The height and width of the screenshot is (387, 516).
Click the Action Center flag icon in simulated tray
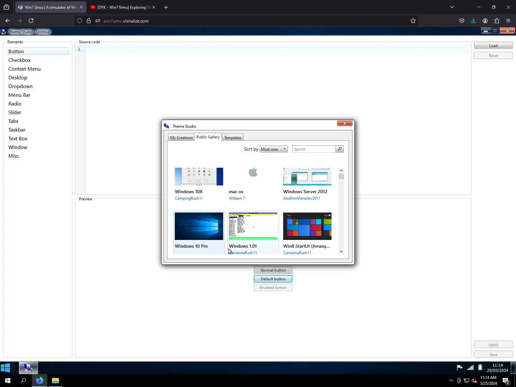[460, 368]
